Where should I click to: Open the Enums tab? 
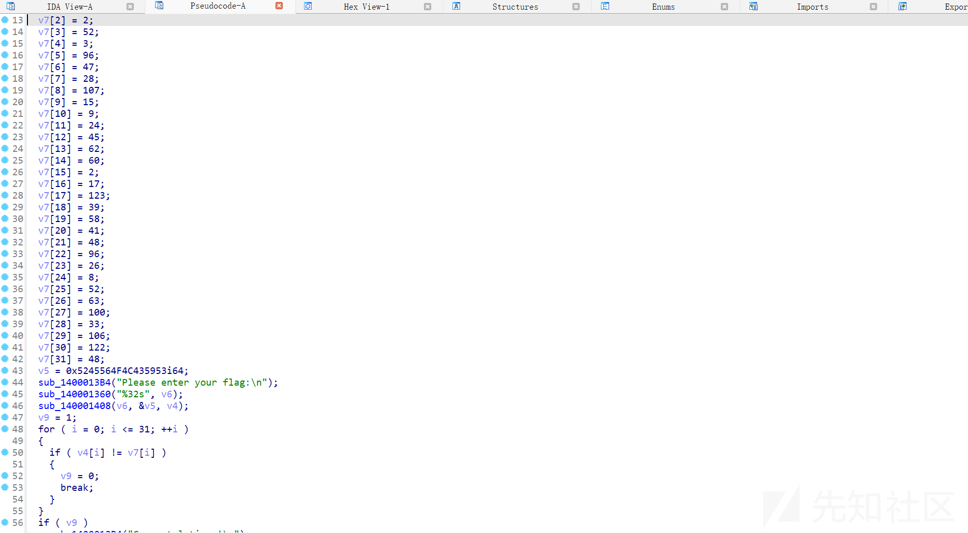[663, 7]
